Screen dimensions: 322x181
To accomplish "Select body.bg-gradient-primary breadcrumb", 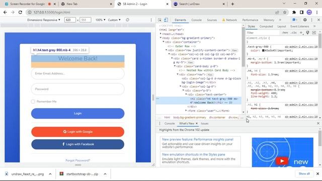I will (190, 117).
